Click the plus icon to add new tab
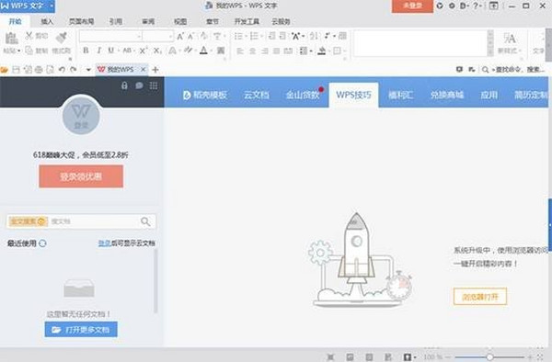552x362 pixels. coord(155,70)
